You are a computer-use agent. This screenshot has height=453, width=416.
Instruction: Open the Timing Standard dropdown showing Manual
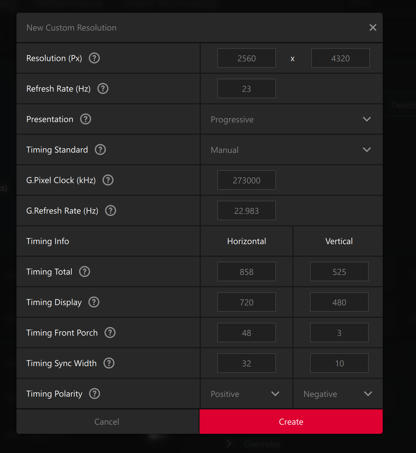click(x=291, y=150)
